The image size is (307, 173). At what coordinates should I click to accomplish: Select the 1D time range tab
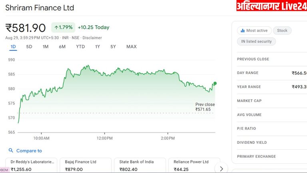(x=13, y=47)
